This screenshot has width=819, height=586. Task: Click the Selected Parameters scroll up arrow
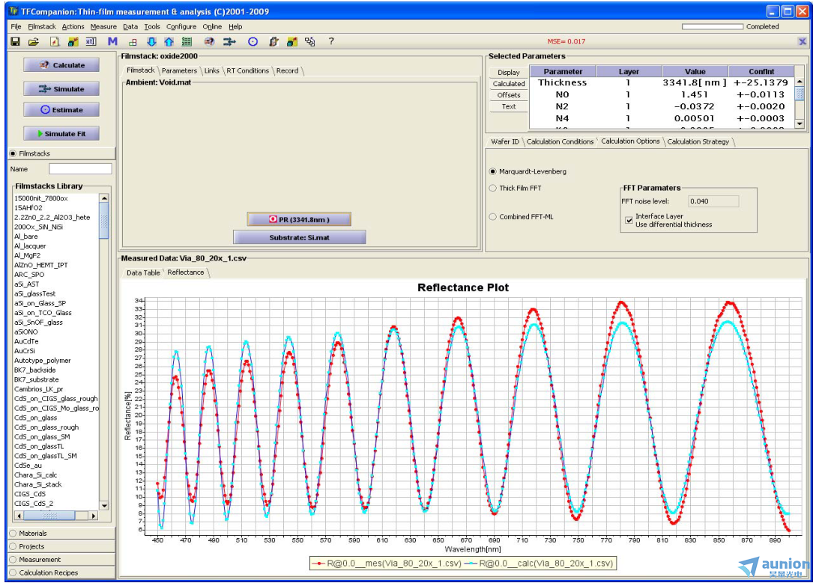pos(800,82)
